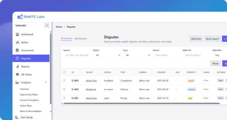Click the Reset filters button
Viewport: 227px width, 120px height.
(215, 63)
